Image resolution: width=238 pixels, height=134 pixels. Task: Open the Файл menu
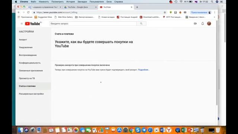click(x=33, y=1)
